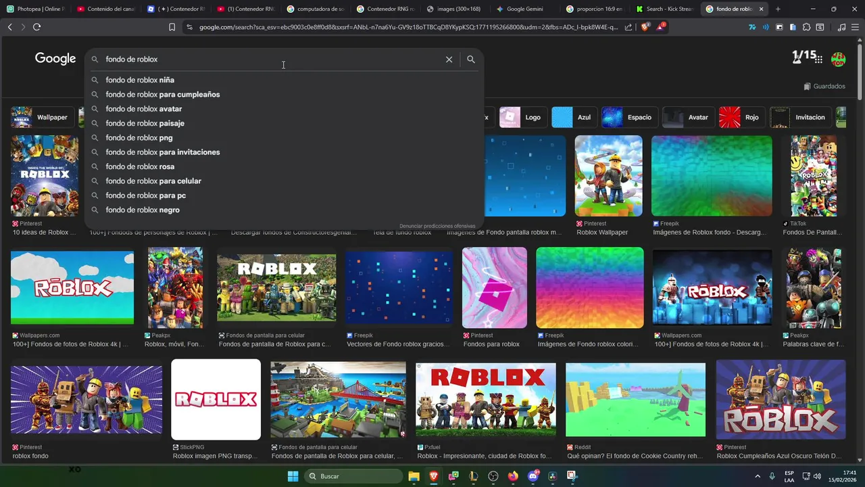Reload the page
This screenshot has height=487, width=865.
pos(36,27)
